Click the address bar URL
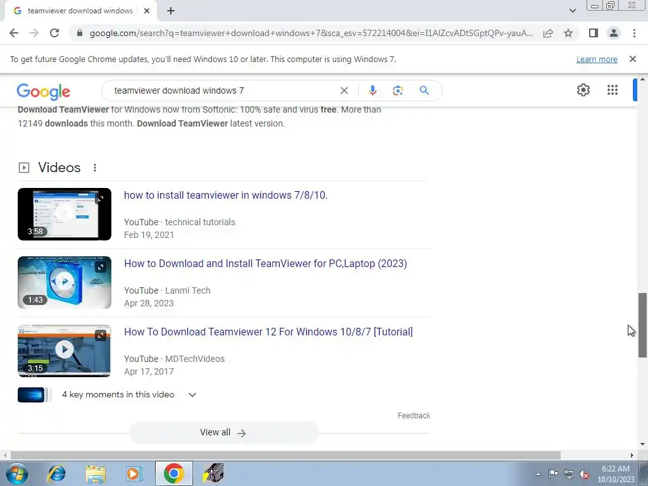 (311, 33)
